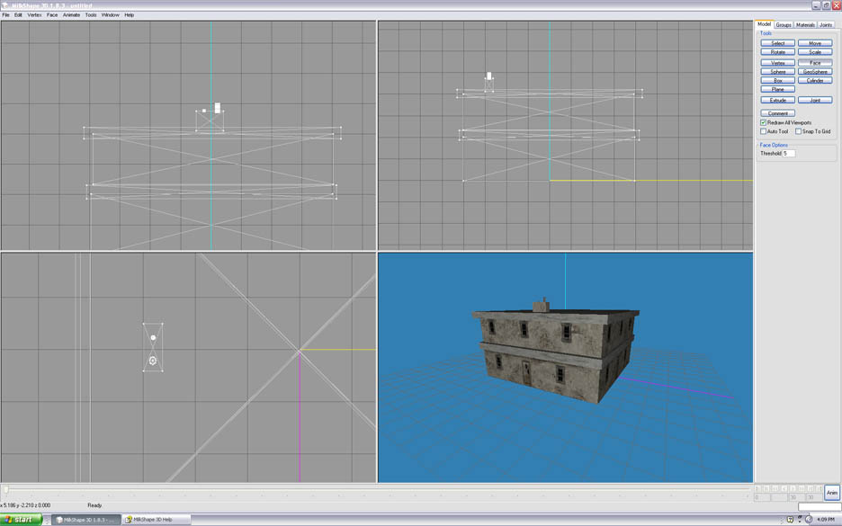Switch to the Model tab
Screen dimensions: 842x526
(x=764, y=24)
